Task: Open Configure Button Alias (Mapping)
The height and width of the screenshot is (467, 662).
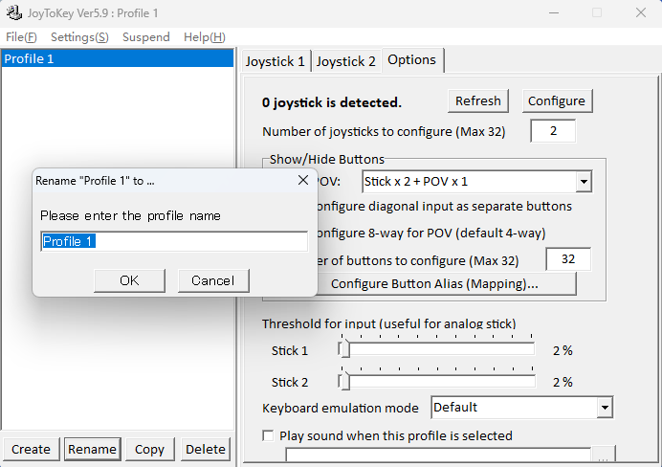Action: (x=433, y=284)
